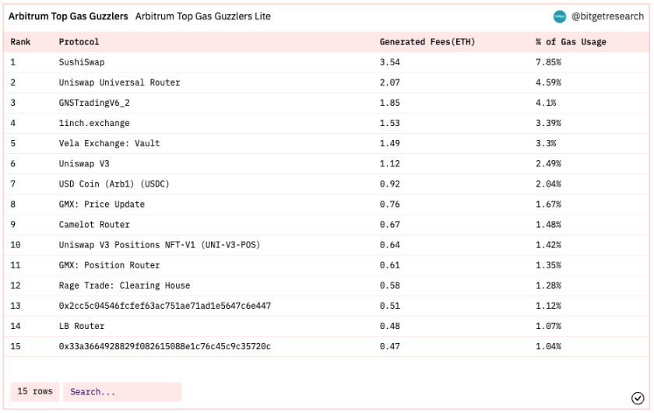Sort by the Protocol column header
The height and width of the screenshot is (413, 654).
coord(79,42)
